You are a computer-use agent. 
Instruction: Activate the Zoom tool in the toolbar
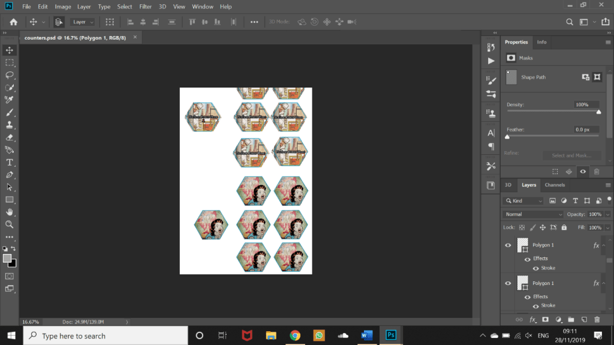[x=10, y=224]
